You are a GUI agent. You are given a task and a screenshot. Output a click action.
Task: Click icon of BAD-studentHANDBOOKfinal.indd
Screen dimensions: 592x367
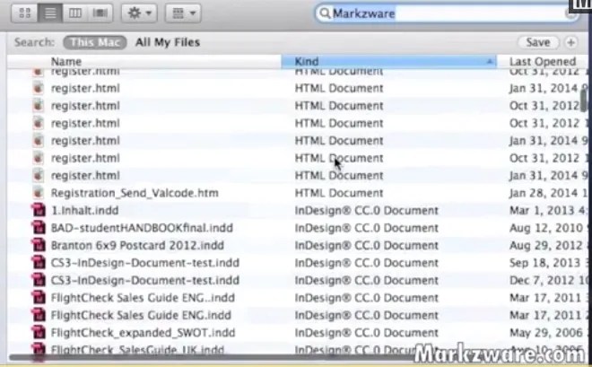39,228
